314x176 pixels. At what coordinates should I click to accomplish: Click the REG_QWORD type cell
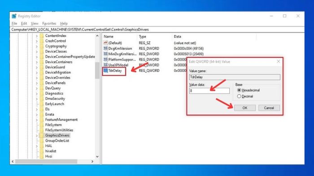(x=149, y=71)
